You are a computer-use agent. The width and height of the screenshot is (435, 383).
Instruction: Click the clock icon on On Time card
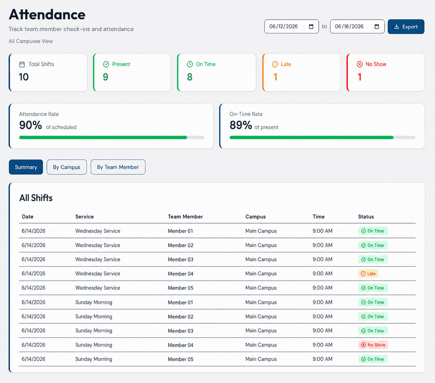pos(190,64)
